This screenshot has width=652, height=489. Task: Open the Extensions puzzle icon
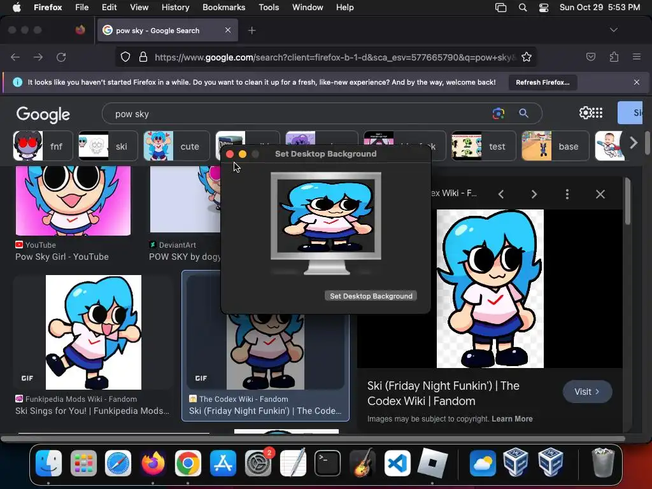pos(614,57)
